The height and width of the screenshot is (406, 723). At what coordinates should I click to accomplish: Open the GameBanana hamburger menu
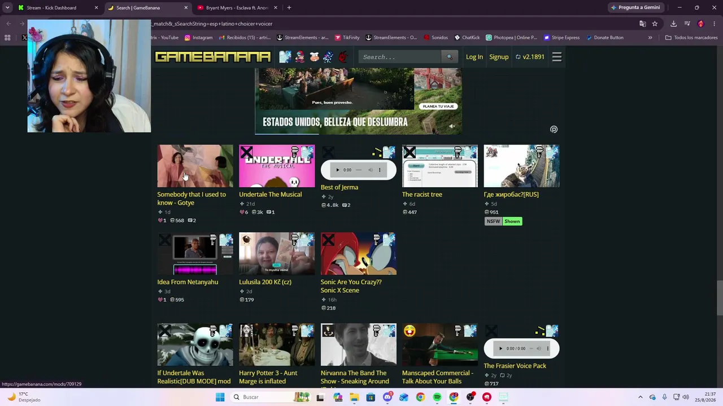557,57
